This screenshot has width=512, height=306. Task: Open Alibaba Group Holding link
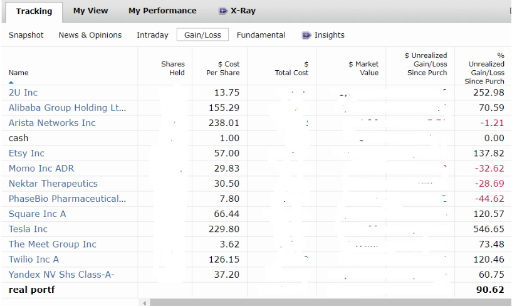67,108
